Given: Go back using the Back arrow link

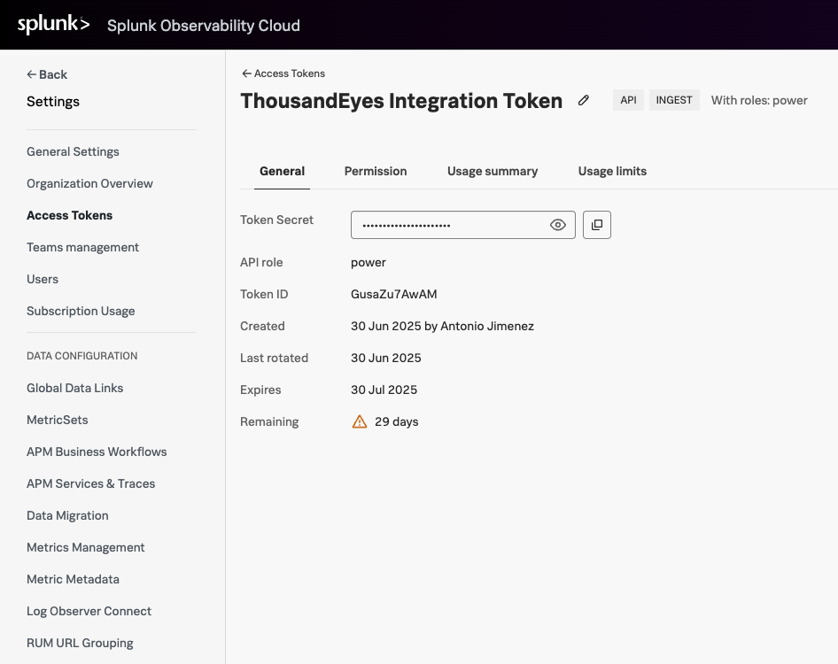Looking at the screenshot, I should pyautogui.click(x=47, y=74).
